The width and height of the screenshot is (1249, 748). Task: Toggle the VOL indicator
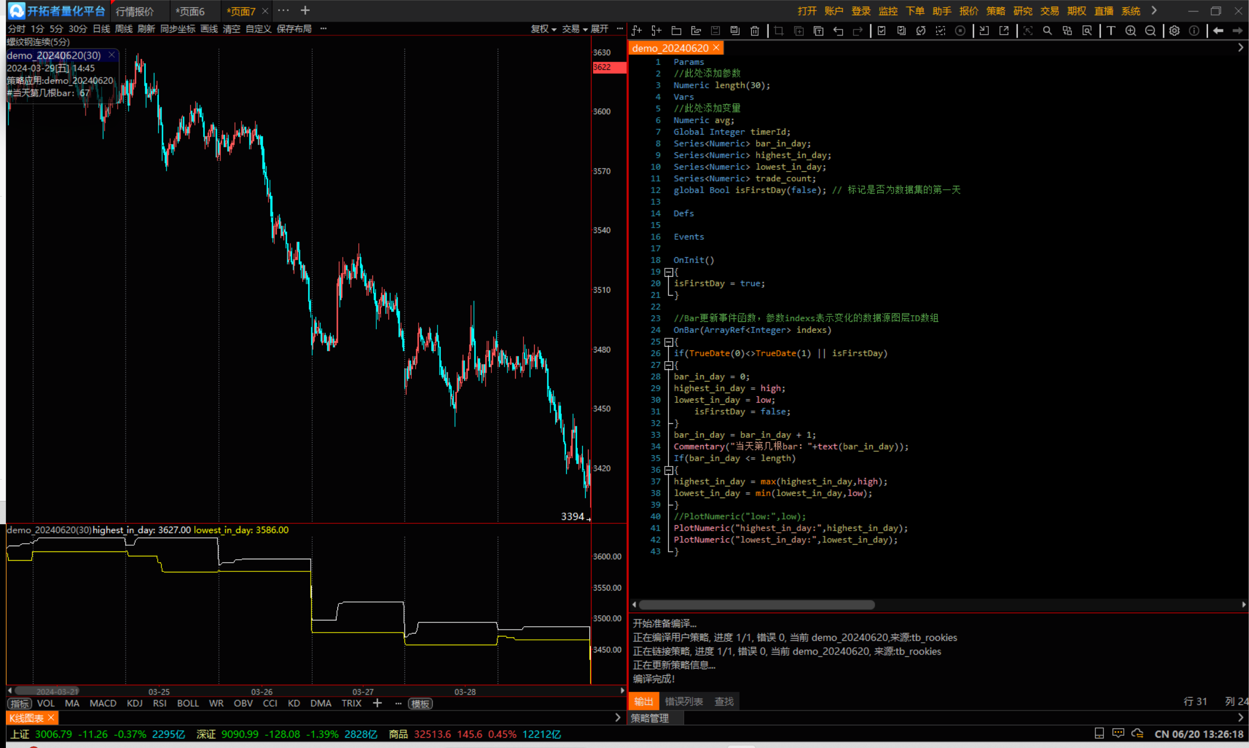click(x=46, y=704)
